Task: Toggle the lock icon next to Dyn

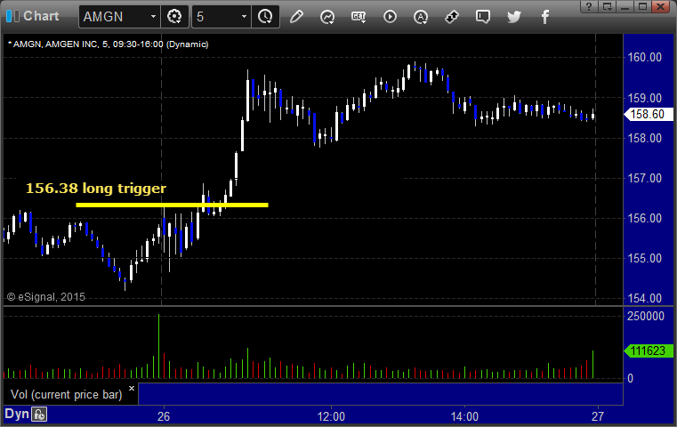Action: [39, 415]
